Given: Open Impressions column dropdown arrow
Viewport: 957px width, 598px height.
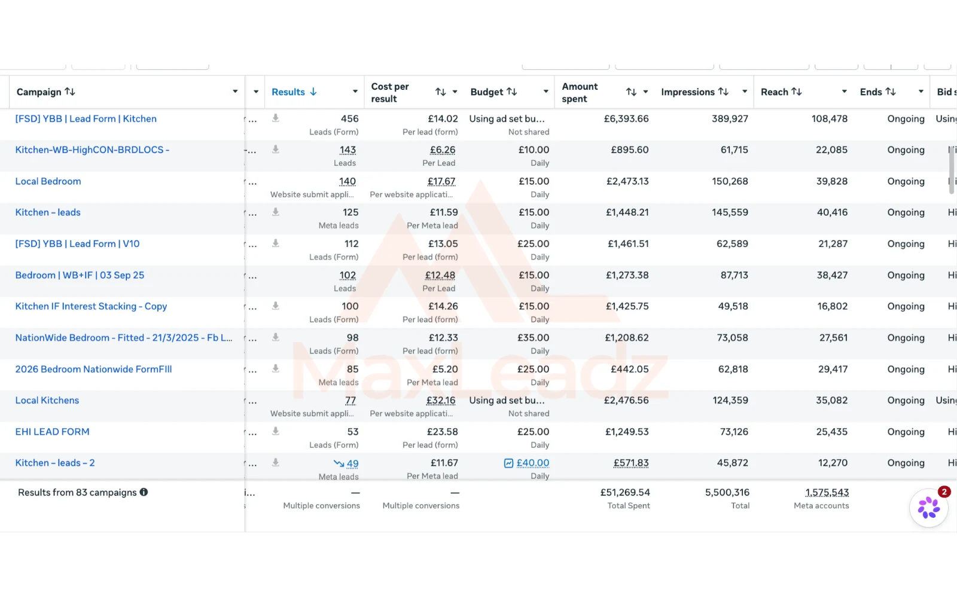Looking at the screenshot, I should pos(745,91).
